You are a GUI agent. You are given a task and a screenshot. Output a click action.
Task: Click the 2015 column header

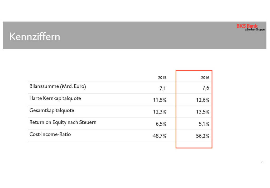point(162,78)
